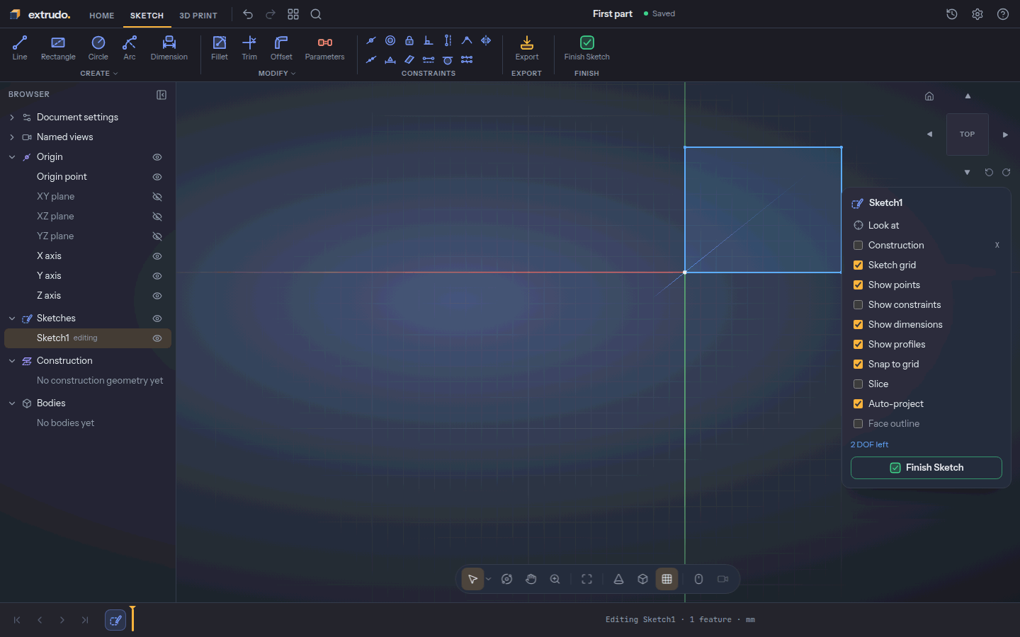The width and height of the screenshot is (1020, 637).
Task: Click Look at in sketch panel
Action: 883,226
